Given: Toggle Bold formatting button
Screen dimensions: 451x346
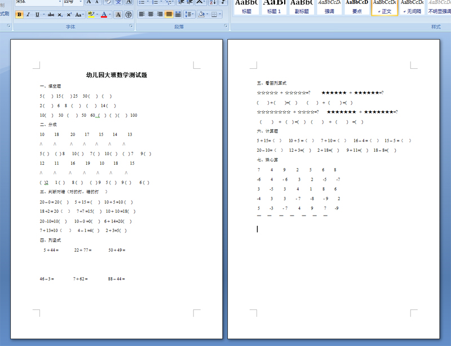Looking at the screenshot, I should [x=19, y=15].
